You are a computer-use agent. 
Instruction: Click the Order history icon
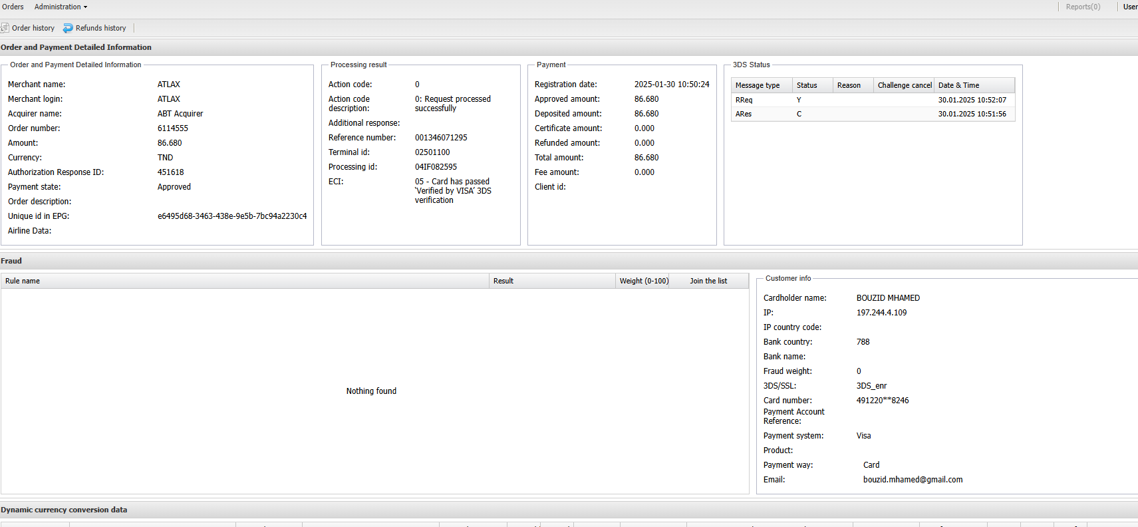coord(5,28)
